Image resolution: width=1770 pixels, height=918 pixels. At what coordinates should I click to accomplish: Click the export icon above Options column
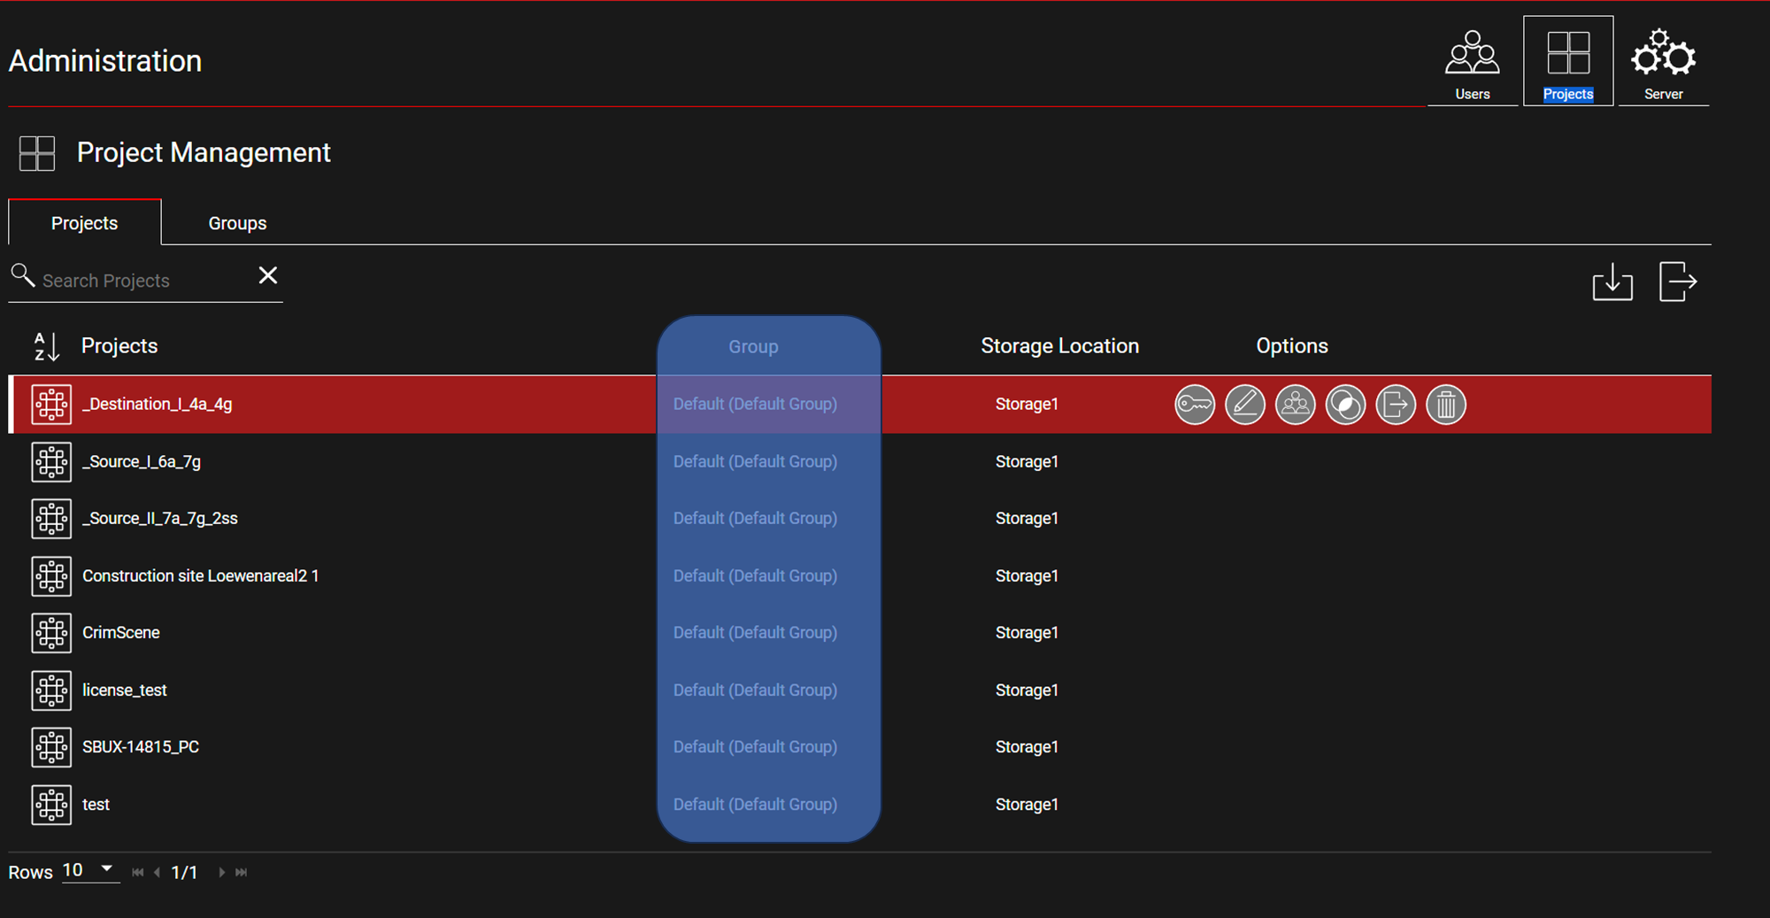pos(1677,282)
